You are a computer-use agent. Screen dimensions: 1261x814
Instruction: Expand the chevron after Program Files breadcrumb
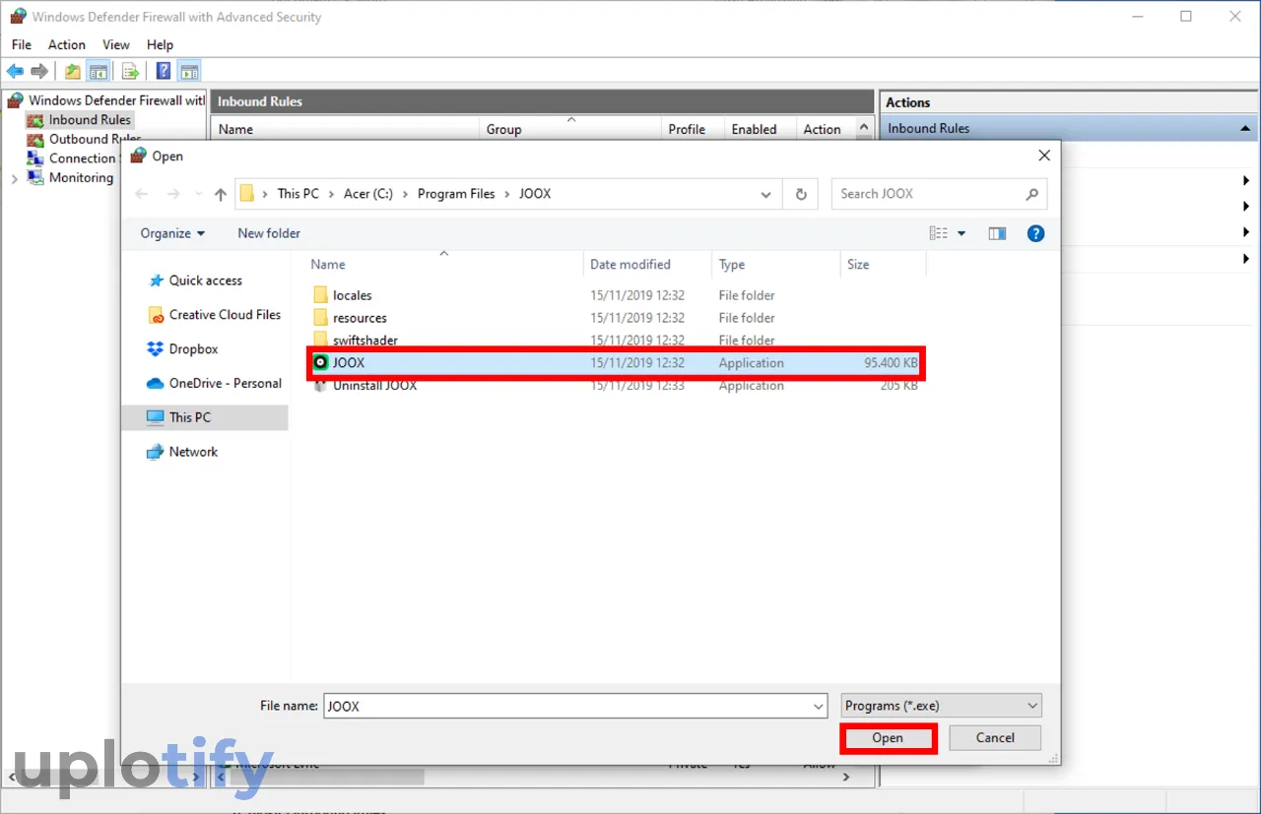coord(506,195)
